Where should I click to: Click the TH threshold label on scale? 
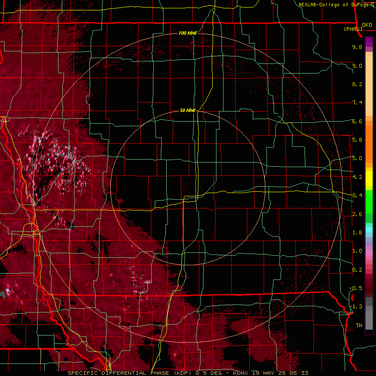click(359, 325)
